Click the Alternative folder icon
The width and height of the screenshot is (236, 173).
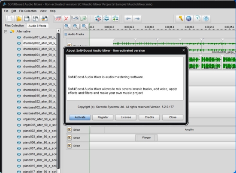pos(12,32)
